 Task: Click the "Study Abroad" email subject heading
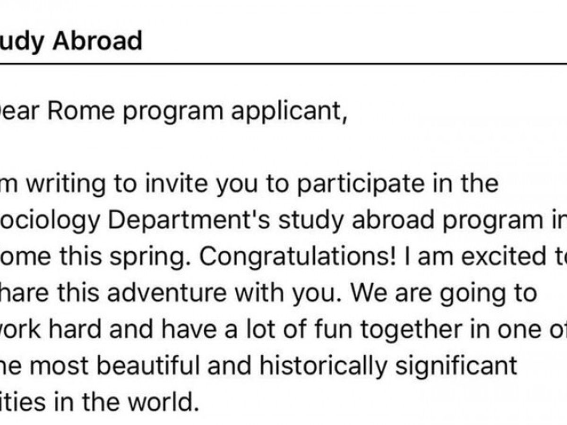coord(71,40)
